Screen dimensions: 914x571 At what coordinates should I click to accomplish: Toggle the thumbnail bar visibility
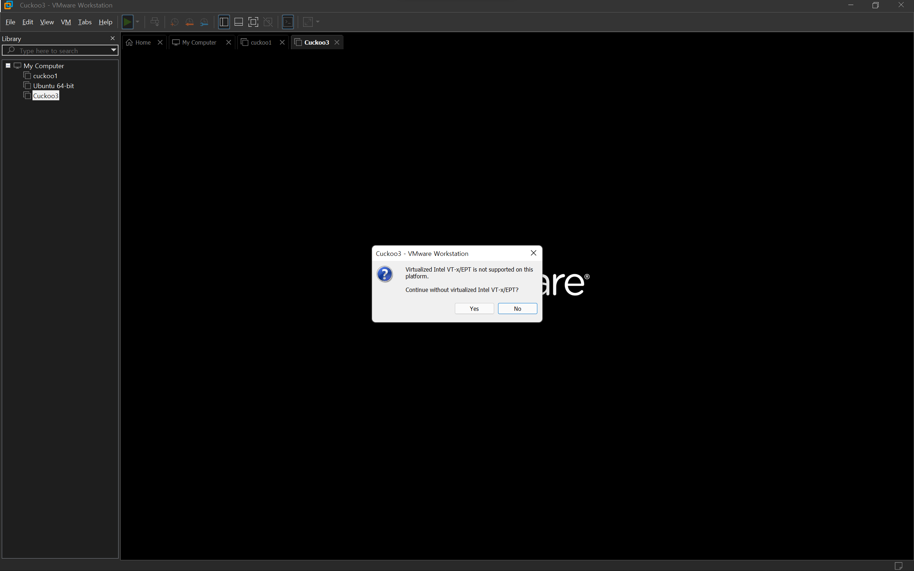pyautogui.click(x=238, y=22)
